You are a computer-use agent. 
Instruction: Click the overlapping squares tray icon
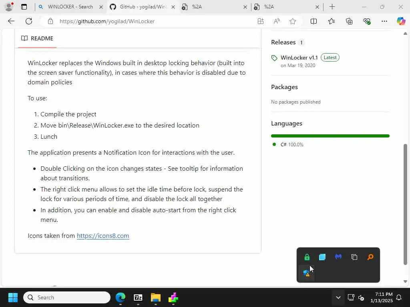coord(354,257)
